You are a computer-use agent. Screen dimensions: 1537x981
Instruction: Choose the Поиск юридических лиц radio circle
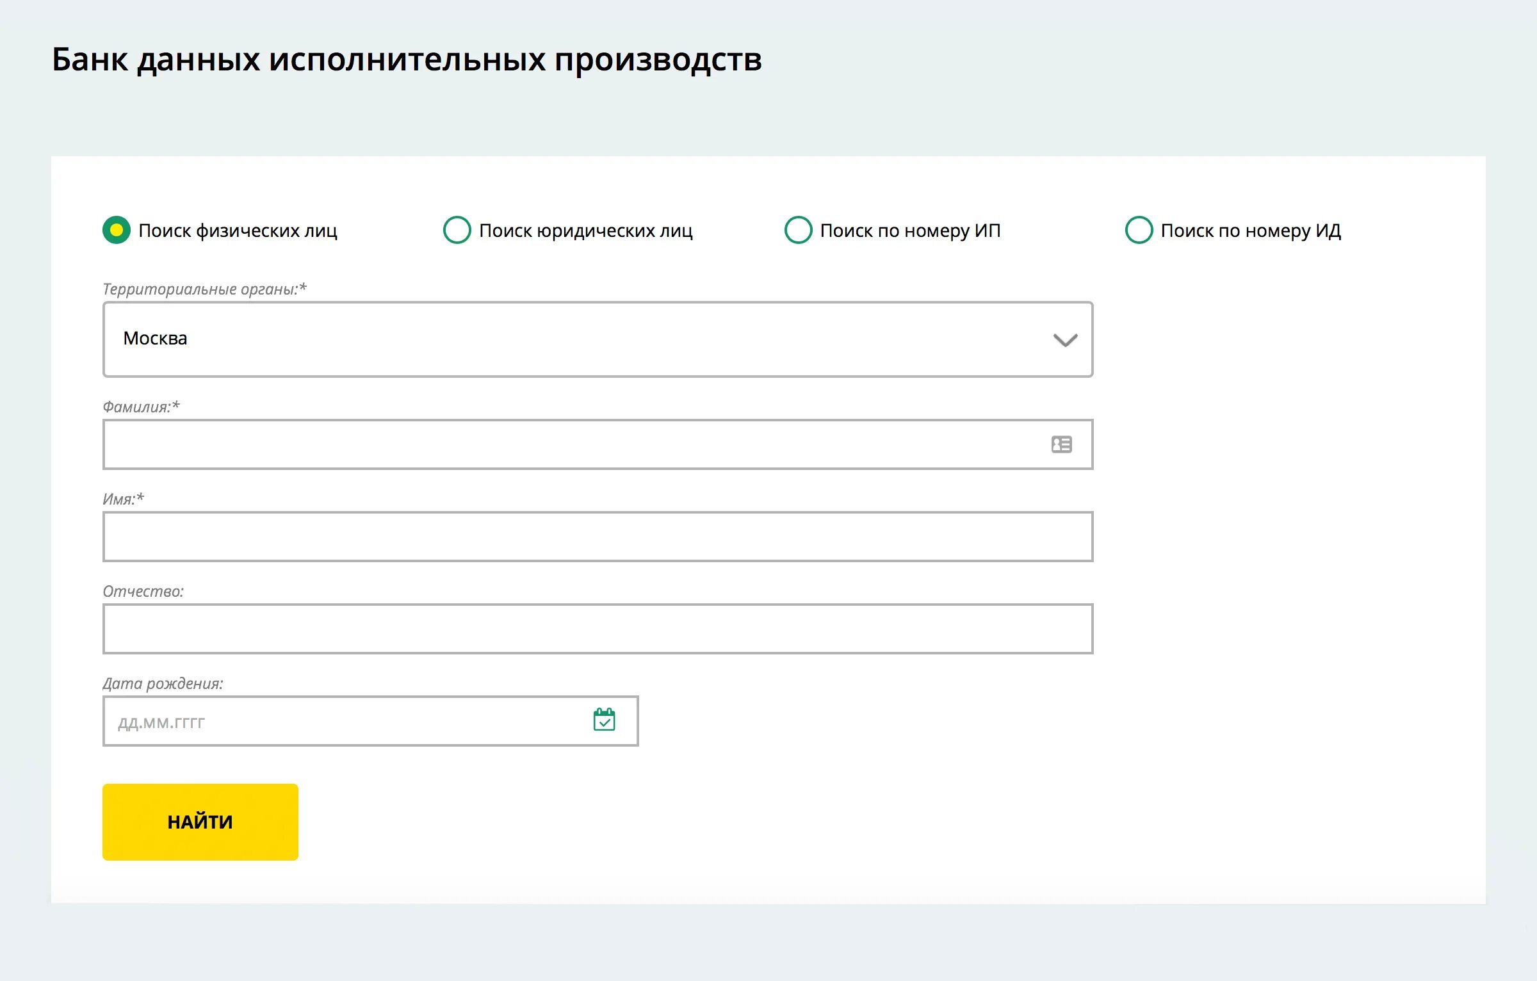tap(457, 230)
